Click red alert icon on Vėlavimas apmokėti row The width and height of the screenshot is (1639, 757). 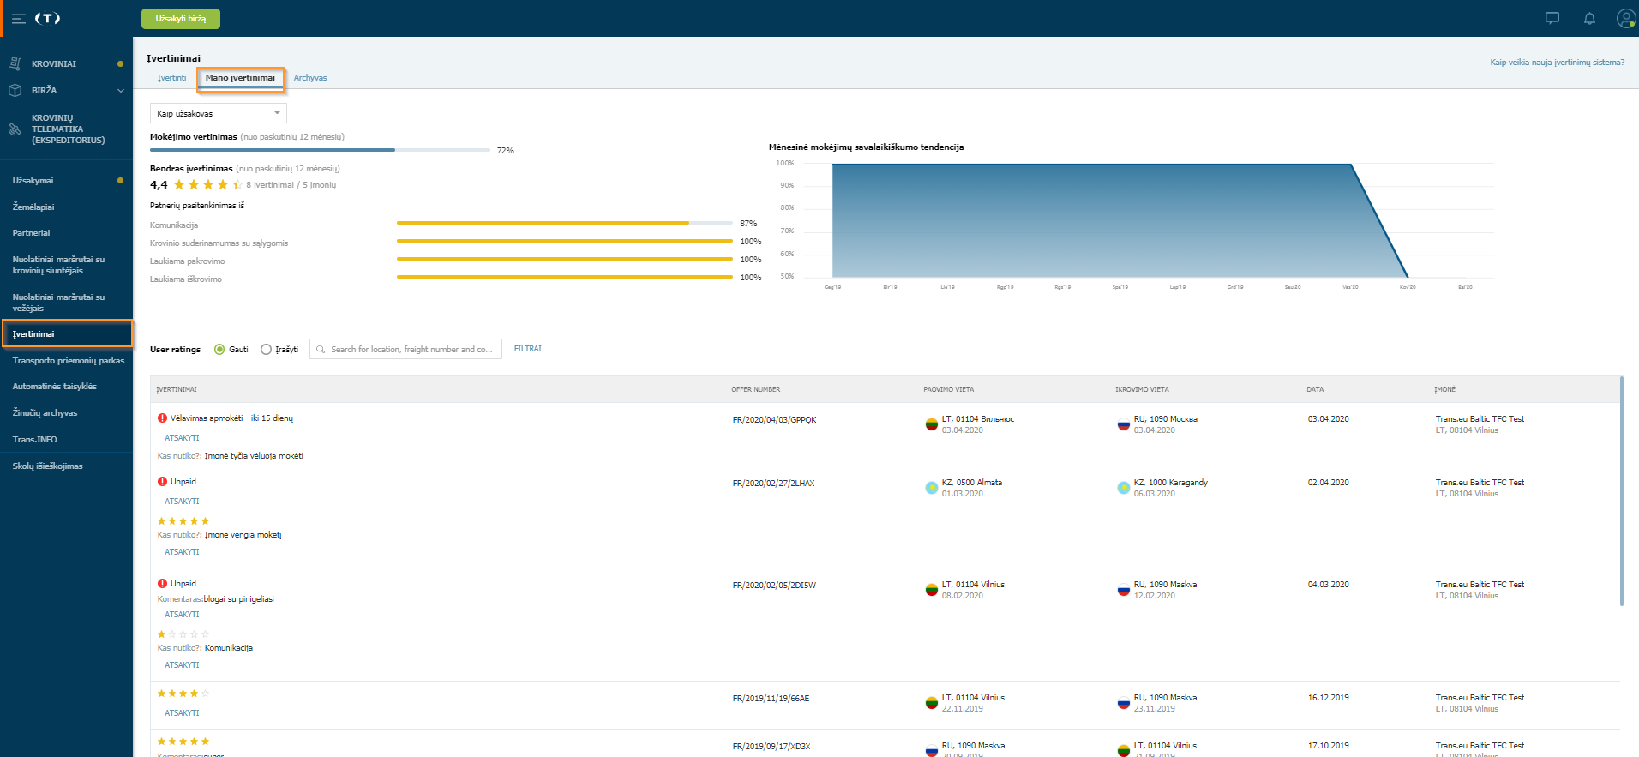(162, 418)
